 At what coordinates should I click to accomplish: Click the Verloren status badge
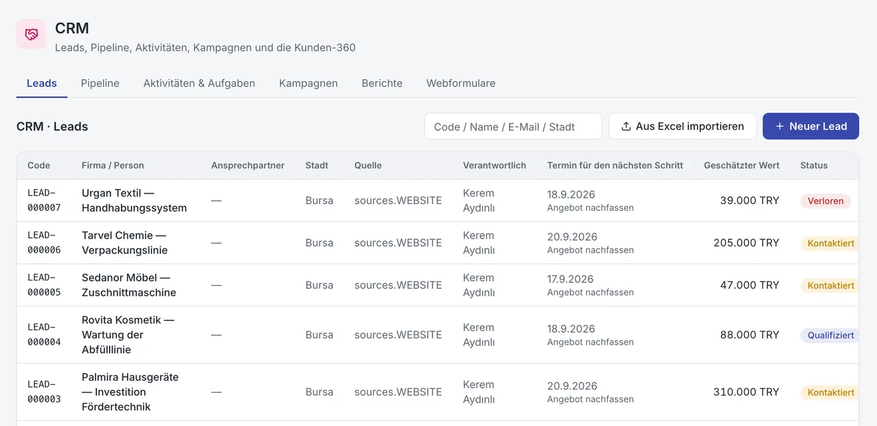pyautogui.click(x=826, y=201)
